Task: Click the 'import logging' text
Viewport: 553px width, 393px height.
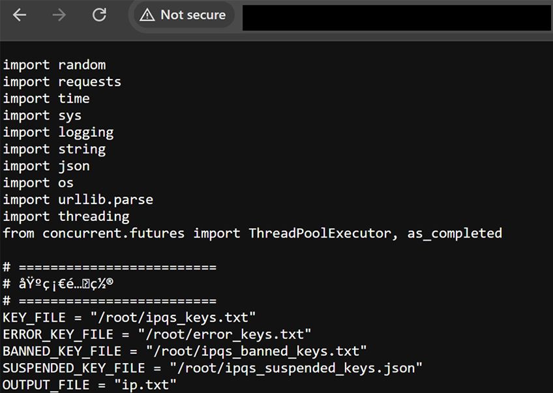Action: point(58,132)
